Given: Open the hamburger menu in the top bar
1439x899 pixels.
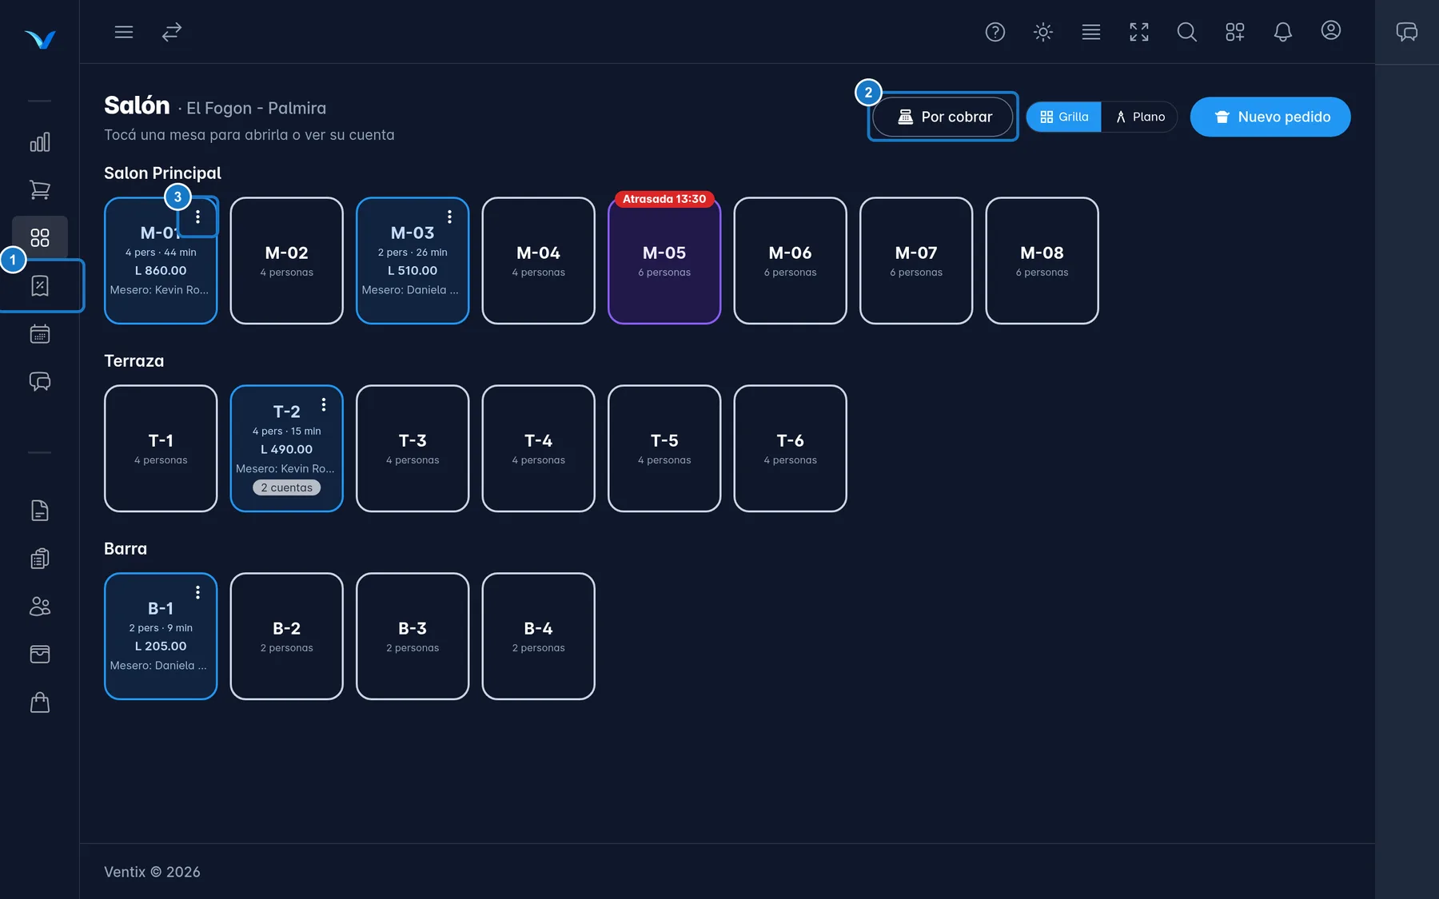Looking at the screenshot, I should pos(124,32).
